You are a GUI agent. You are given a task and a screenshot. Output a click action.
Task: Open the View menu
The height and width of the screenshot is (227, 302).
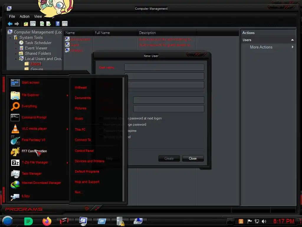pyautogui.click(x=38, y=17)
